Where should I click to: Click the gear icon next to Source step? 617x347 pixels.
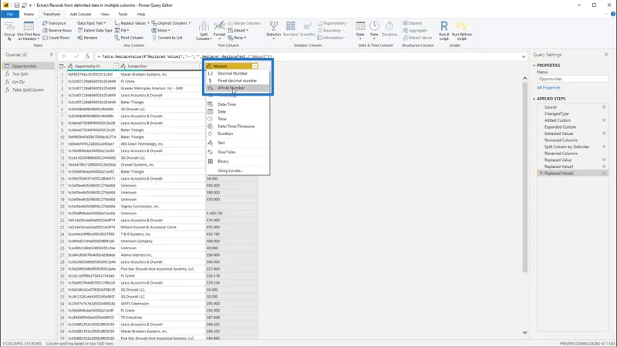[604, 107]
